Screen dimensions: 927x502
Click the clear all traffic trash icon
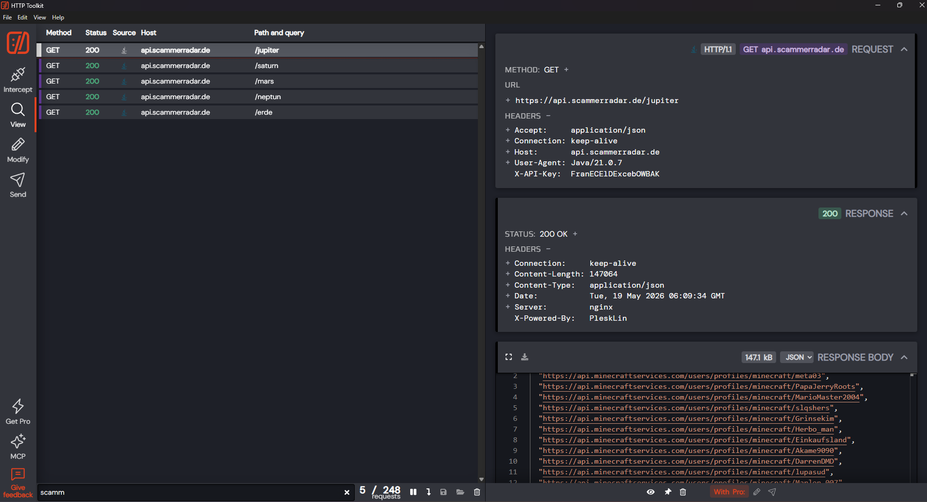[x=477, y=492]
